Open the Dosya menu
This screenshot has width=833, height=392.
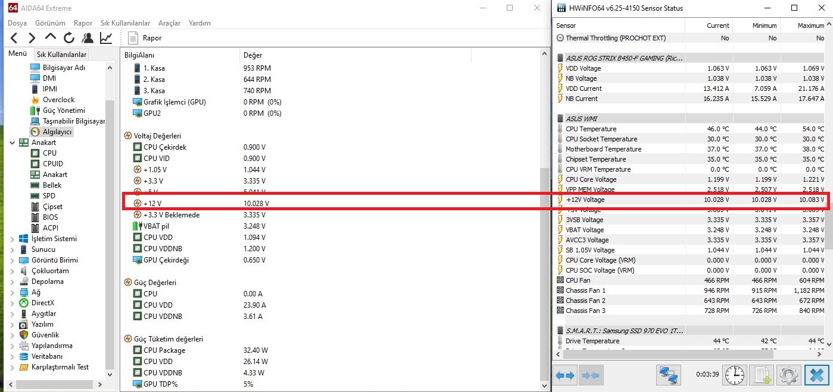coord(17,23)
